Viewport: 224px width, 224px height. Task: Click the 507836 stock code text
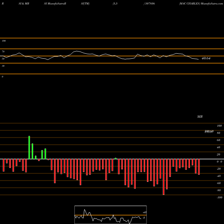150,4
